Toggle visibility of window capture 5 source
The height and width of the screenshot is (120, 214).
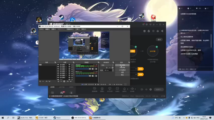[x=69, y=69]
